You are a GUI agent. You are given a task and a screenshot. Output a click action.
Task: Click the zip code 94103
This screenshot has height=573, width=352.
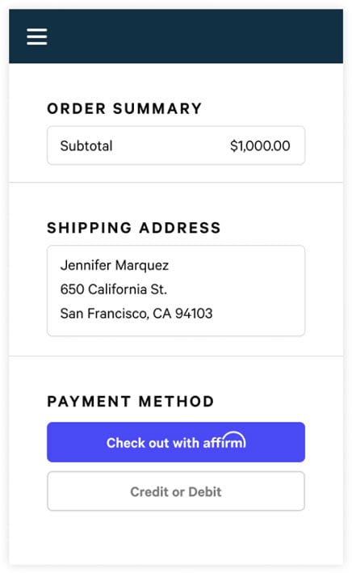click(194, 314)
